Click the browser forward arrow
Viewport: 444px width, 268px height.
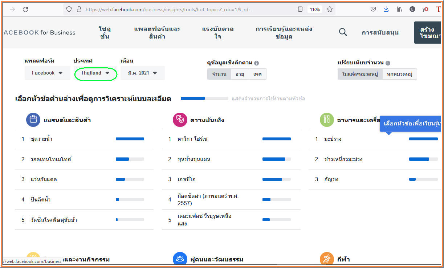click(x=12, y=9)
